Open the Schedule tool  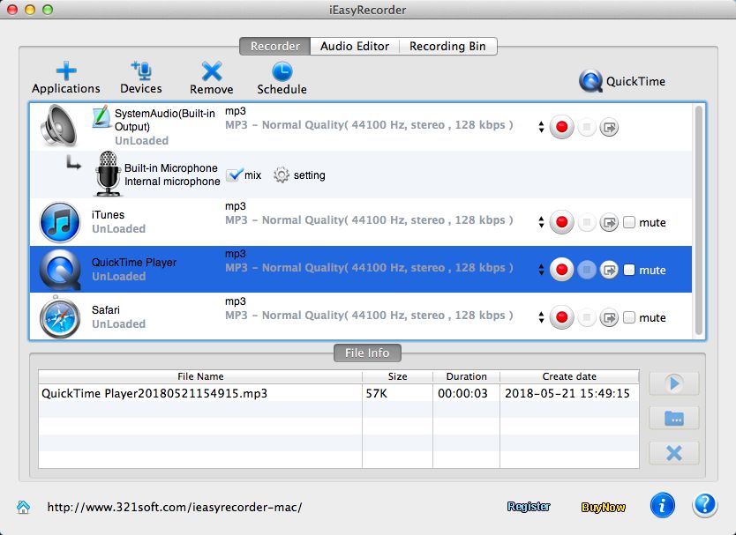(x=282, y=77)
